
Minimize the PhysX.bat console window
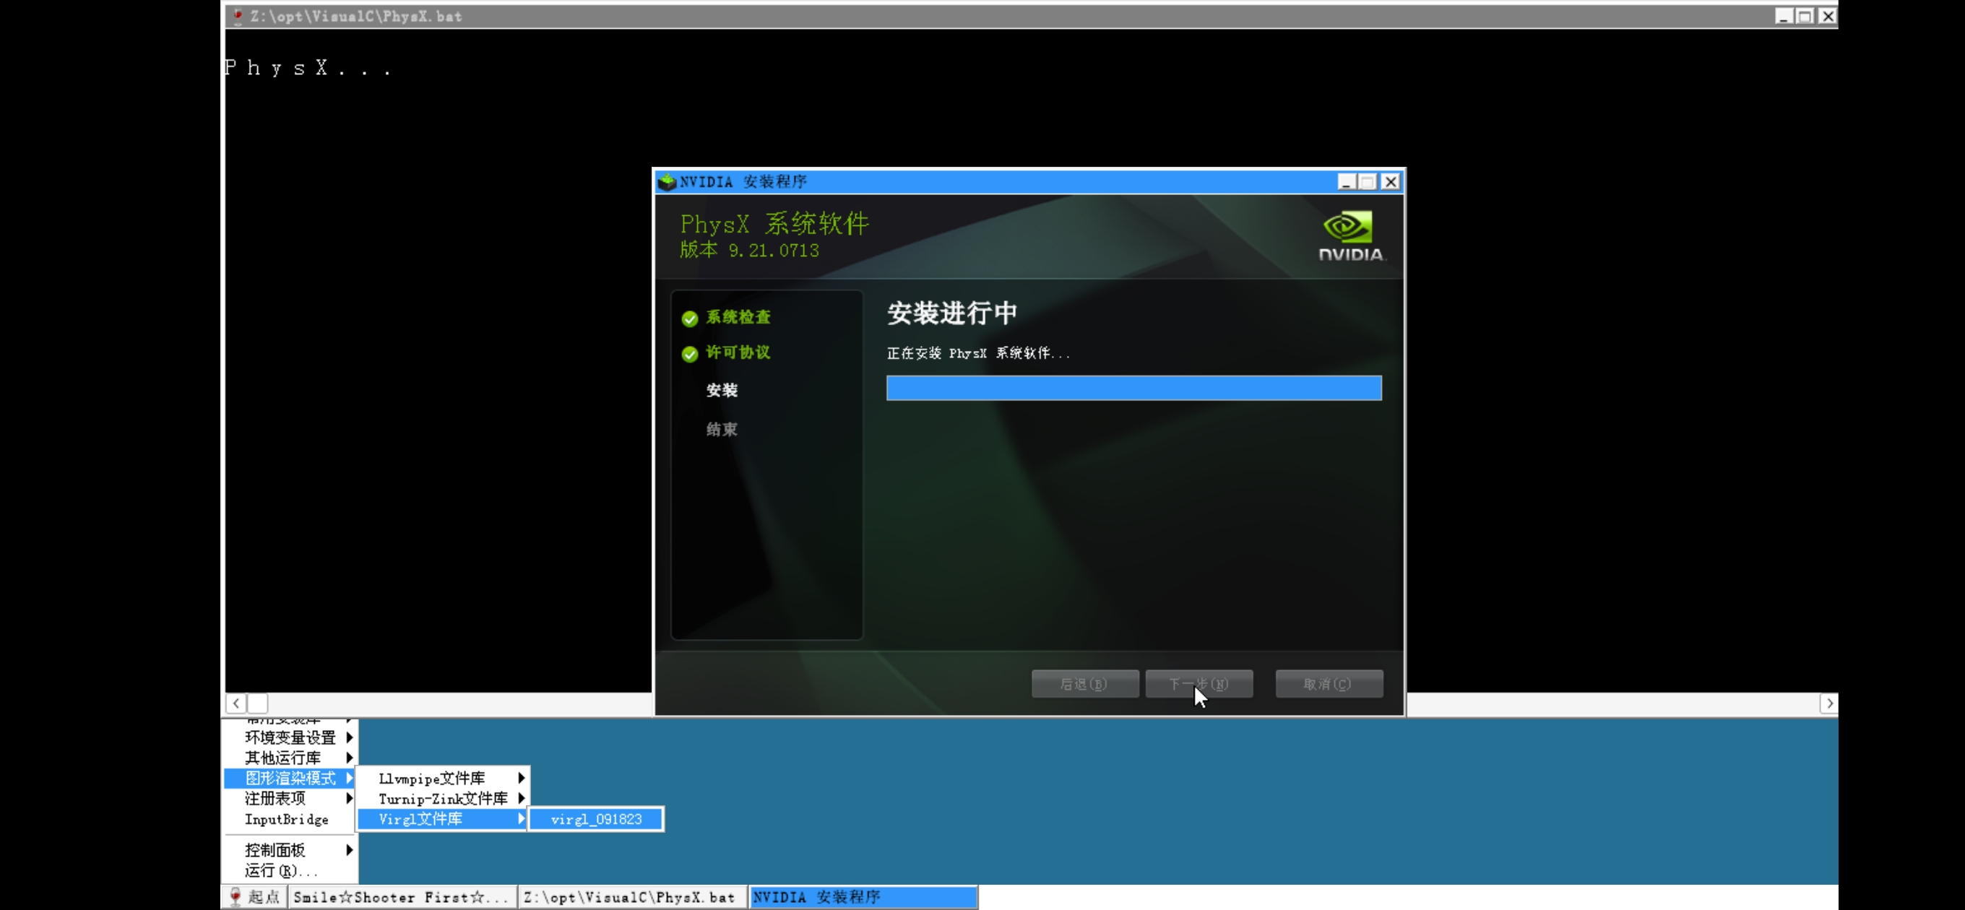pos(1784,16)
